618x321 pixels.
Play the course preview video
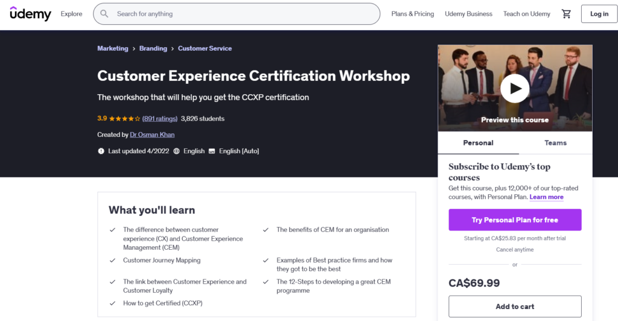click(515, 89)
